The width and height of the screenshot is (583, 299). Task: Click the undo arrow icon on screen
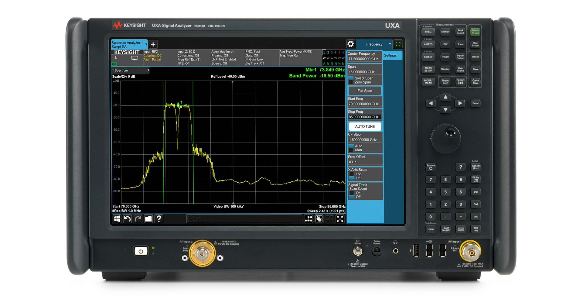[127, 219]
